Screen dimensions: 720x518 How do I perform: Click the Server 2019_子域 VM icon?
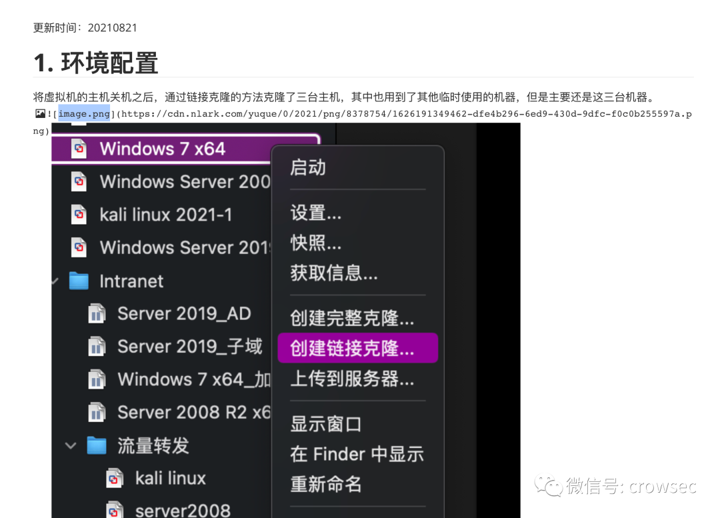click(x=97, y=347)
